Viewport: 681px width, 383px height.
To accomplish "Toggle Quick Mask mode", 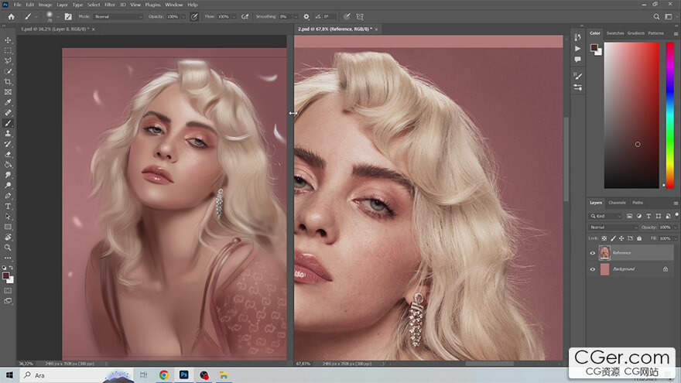I will pyautogui.click(x=8, y=290).
